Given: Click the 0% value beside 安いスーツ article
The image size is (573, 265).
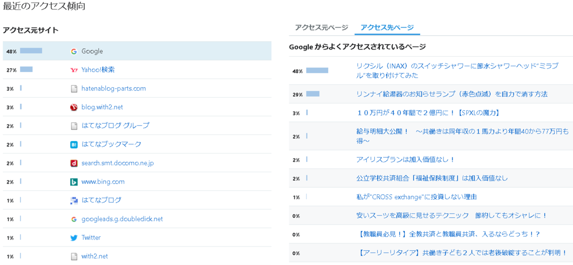Looking at the screenshot, I should coord(296,216).
